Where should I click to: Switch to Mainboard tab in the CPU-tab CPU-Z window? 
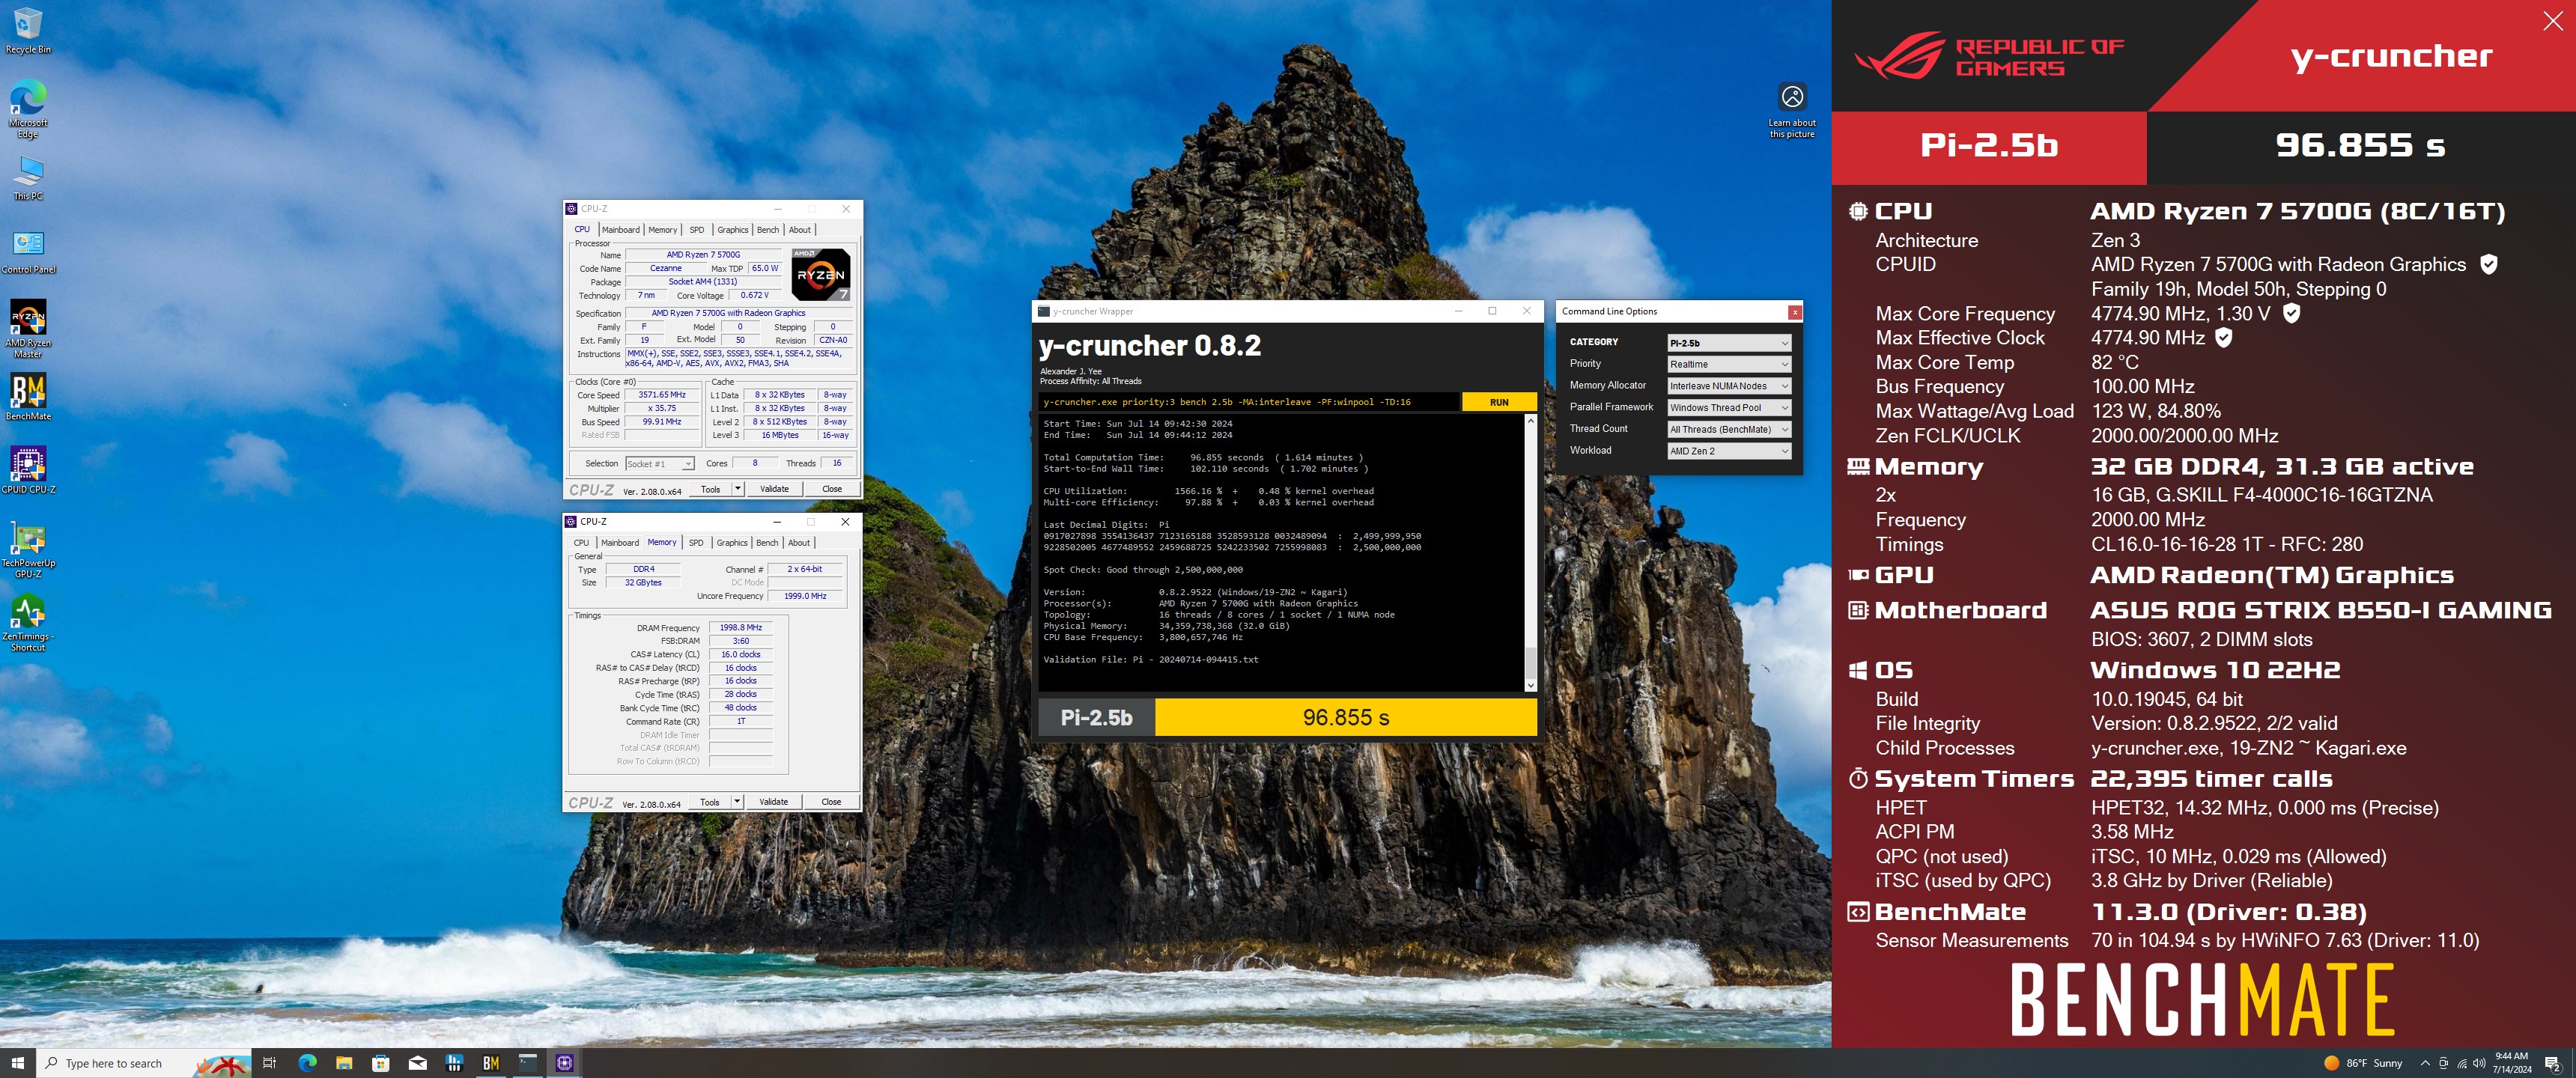(x=620, y=230)
